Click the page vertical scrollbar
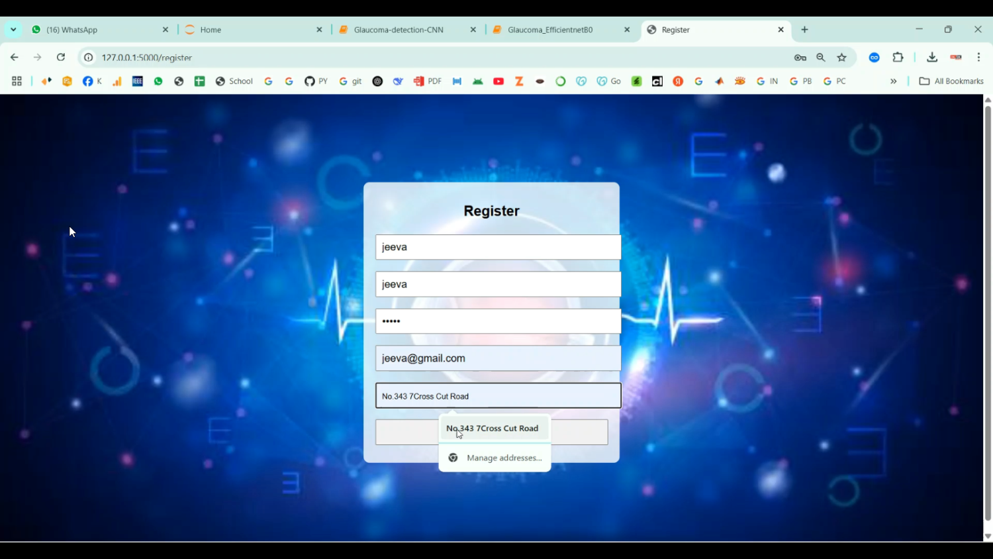993x559 pixels. (x=988, y=311)
